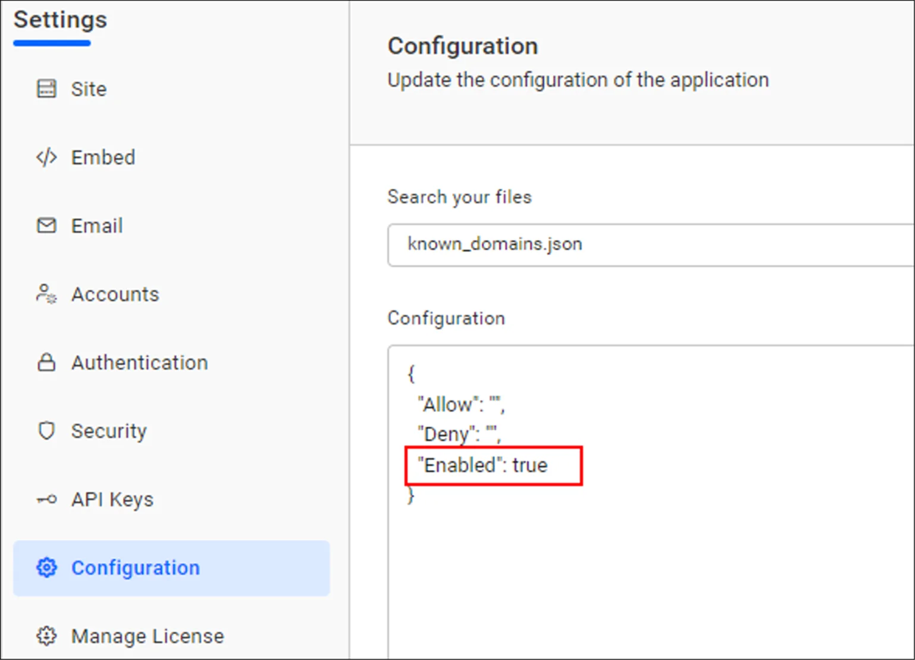Click the Site server icon
Image resolution: width=915 pixels, height=660 pixels.
(46, 88)
